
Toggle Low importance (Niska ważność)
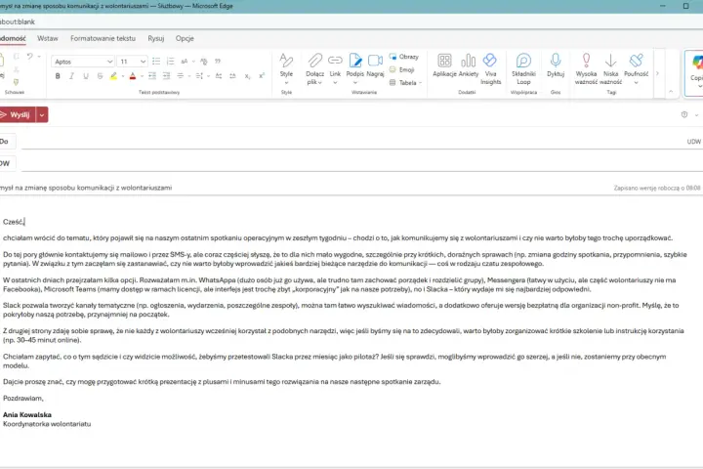(610, 69)
